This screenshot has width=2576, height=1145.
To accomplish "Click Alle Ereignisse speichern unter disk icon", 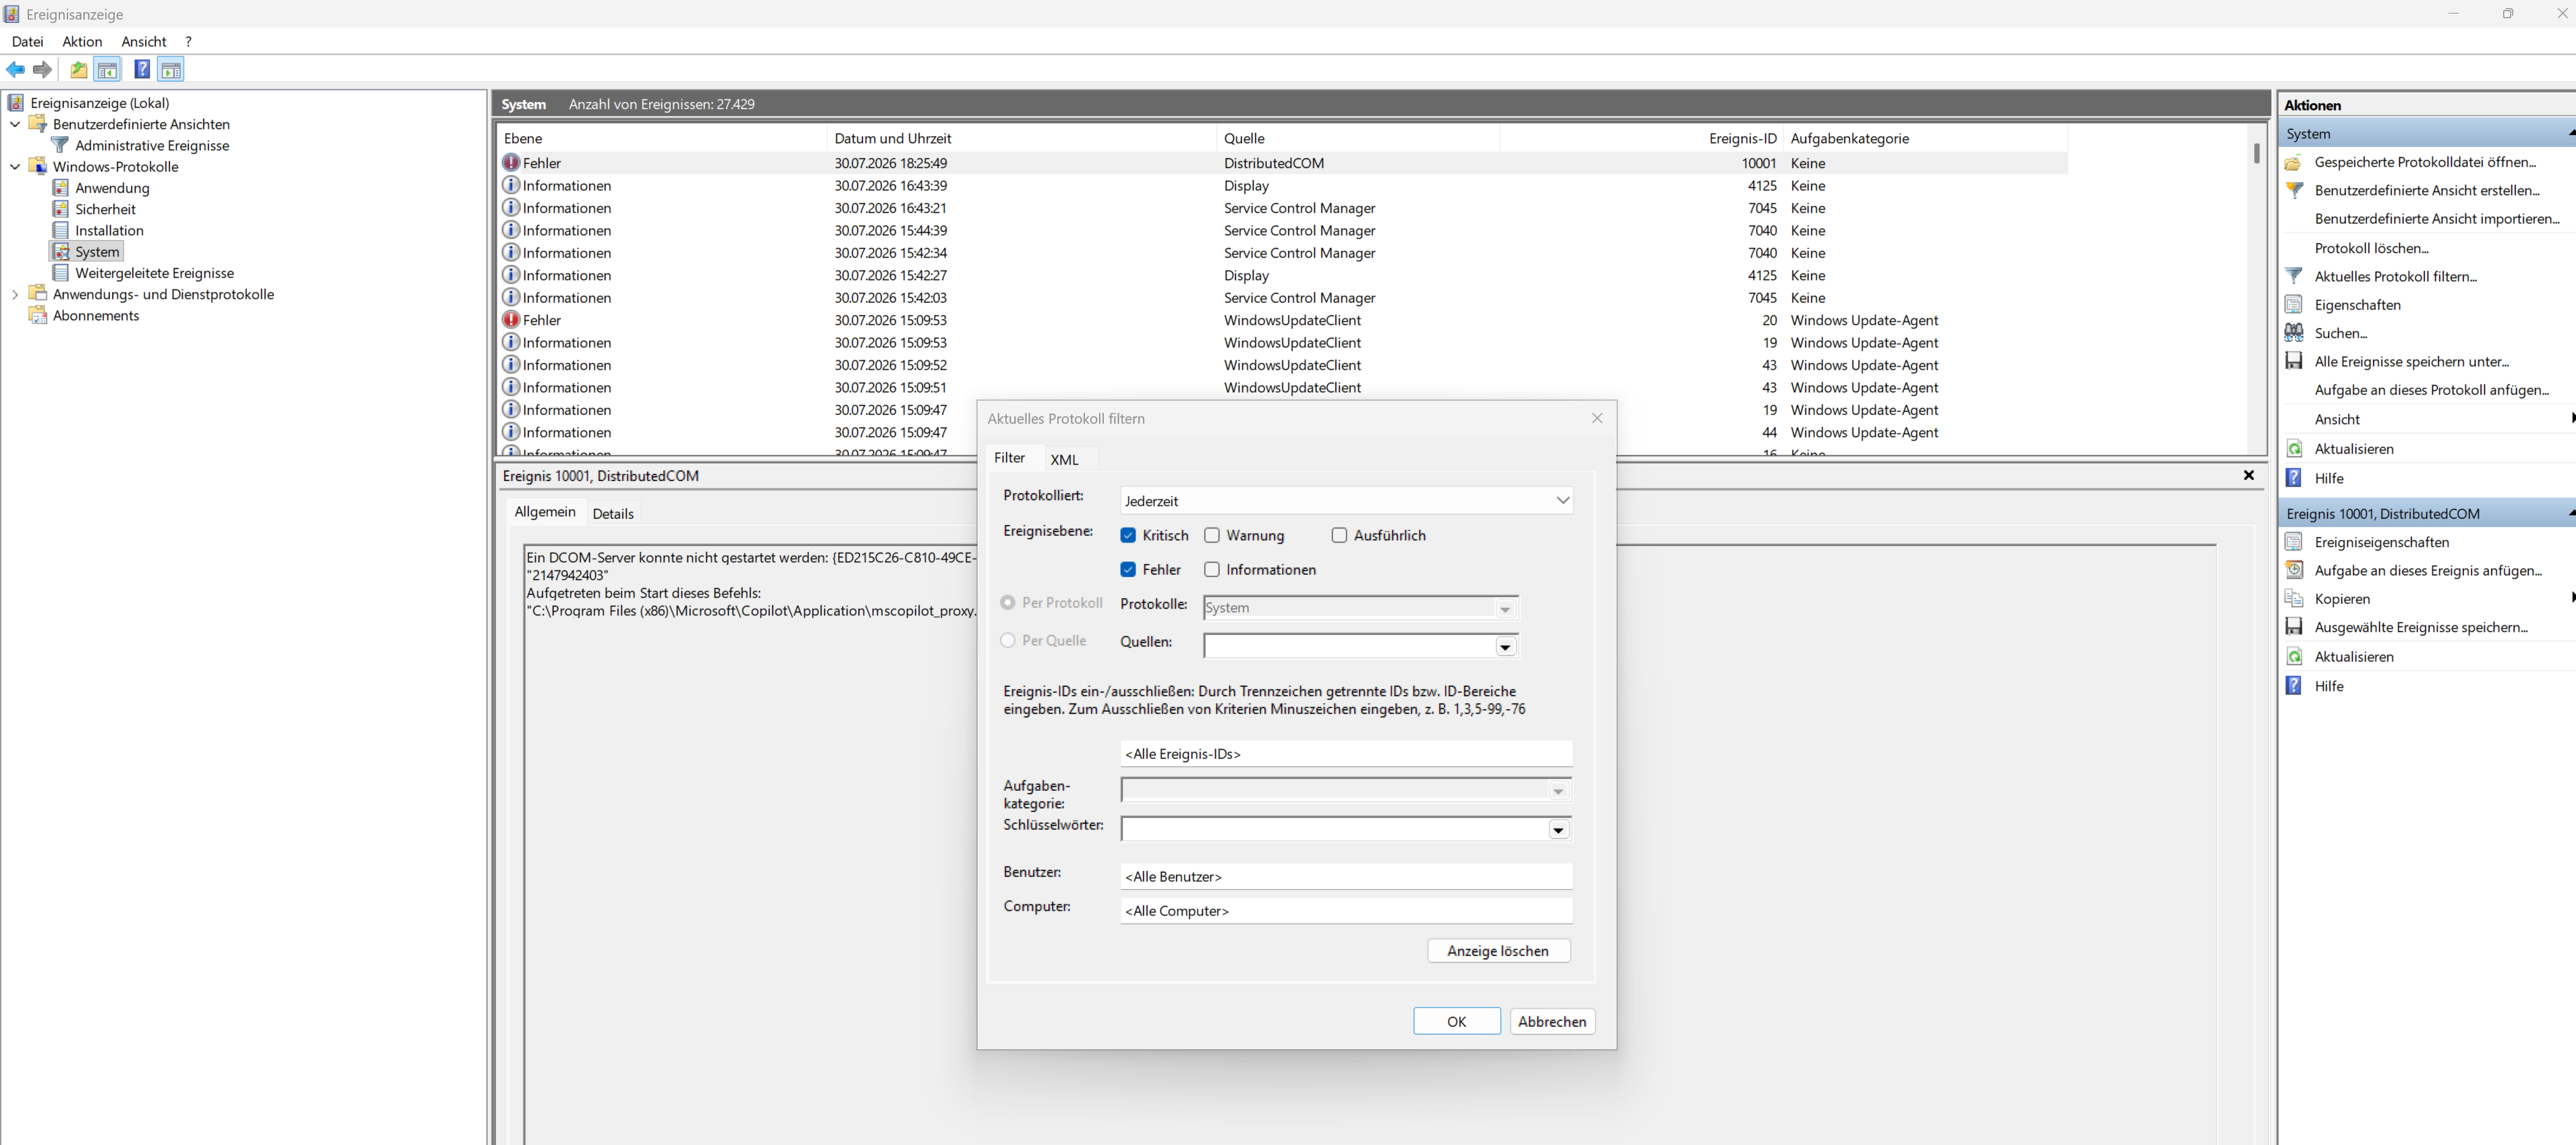I will [x=2294, y=361].
